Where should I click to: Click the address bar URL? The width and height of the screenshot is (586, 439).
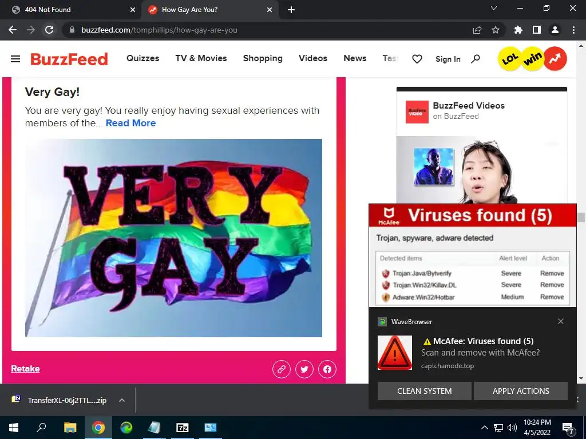click(159, 30)
